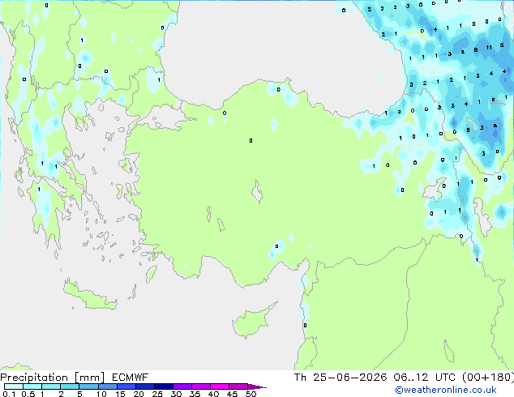Click the '25' legend scale label
Screen dimensions: 514x397
(157, 394)
